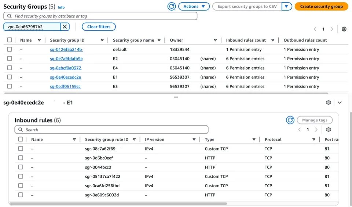Clear the vpc-0eb667987b2 filter with the X icon
This screenshot has width=352, height=207.
pos(65,27)
